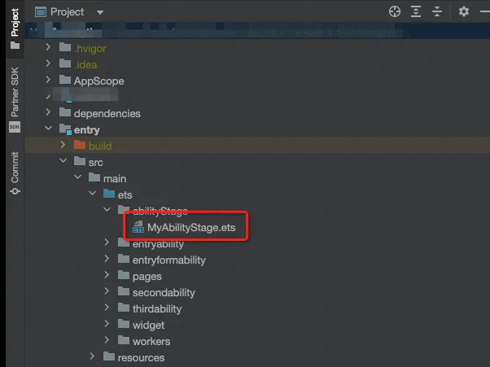Expand the .idea folder chevron
Viewport: 490px width, 367px height.
pos(48,63)
